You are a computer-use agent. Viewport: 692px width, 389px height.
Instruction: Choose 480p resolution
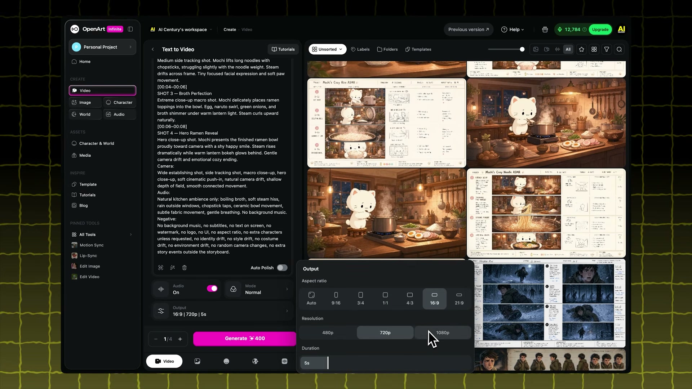pos(328,332)
